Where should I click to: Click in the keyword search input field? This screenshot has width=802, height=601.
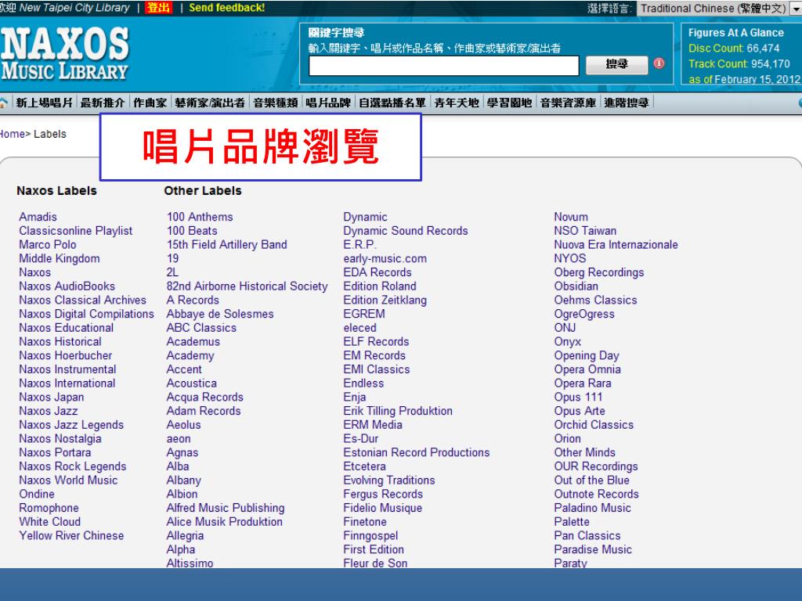pos(443,66)
